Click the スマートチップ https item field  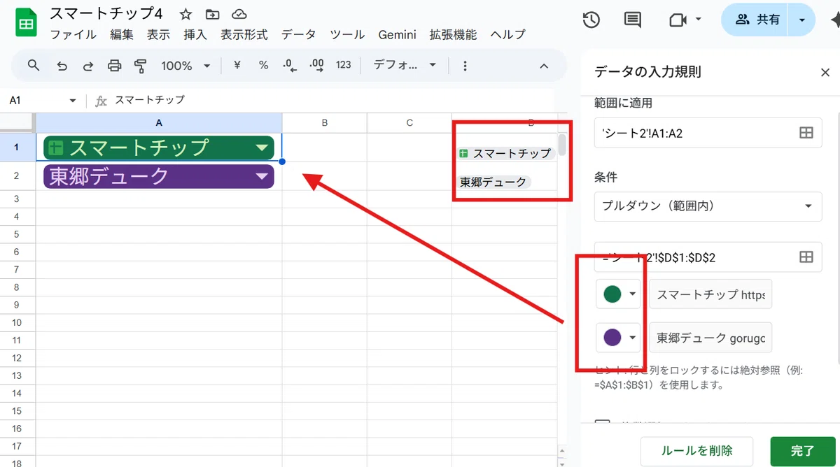(710, 295)
